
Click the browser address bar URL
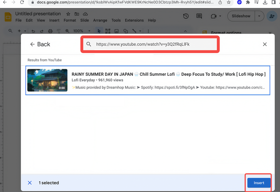point(125,2)
